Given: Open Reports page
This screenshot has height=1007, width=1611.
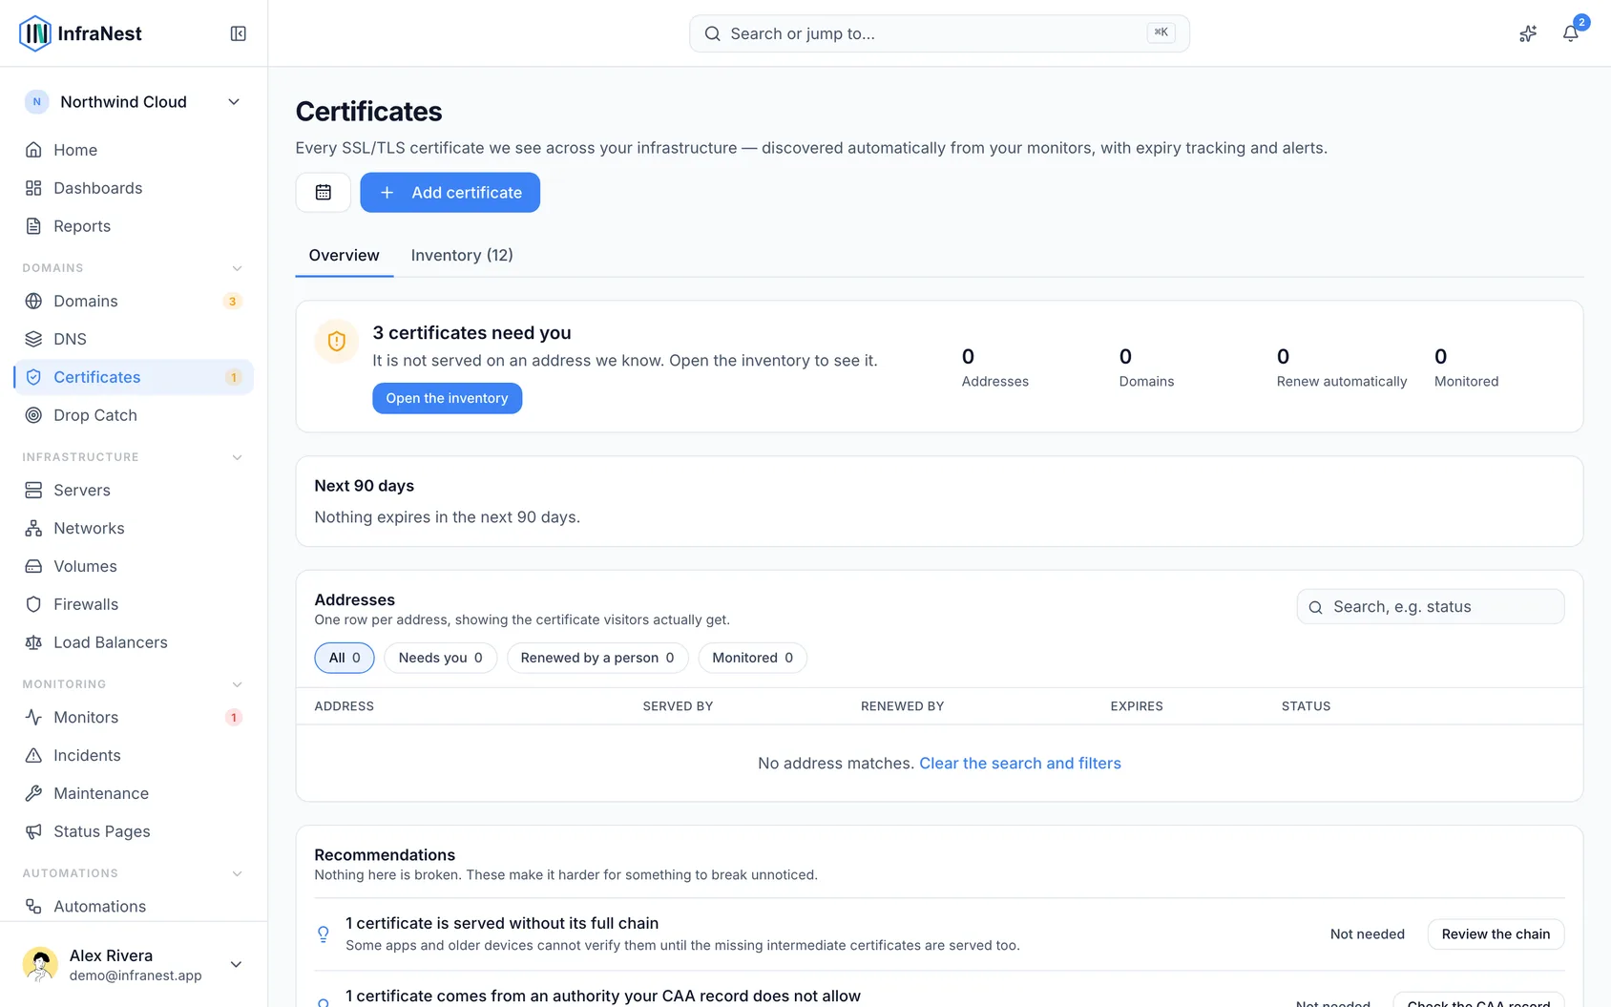Looking at the screenshot, I should [134, 226].
